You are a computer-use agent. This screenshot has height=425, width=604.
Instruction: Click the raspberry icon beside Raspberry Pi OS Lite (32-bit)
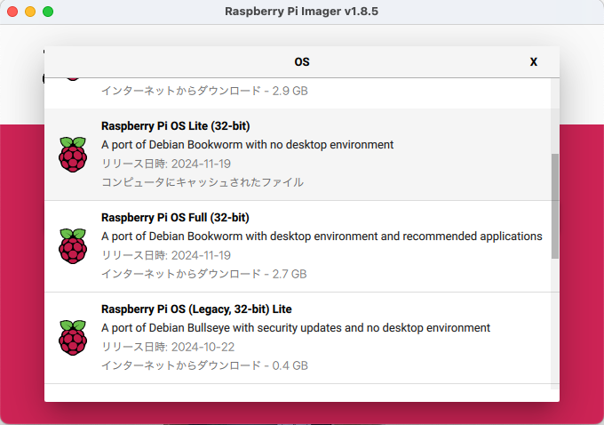click(x=73, y=154)
